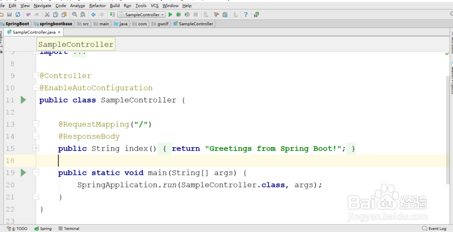Image resolution: width=453 pixels, height=232 pixels.
Task: Click the Back navigation arrow
Action: click(93, 14)
